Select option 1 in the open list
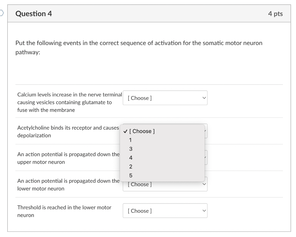The width and height of the screenshot is (296, 237). coord(131,140)
